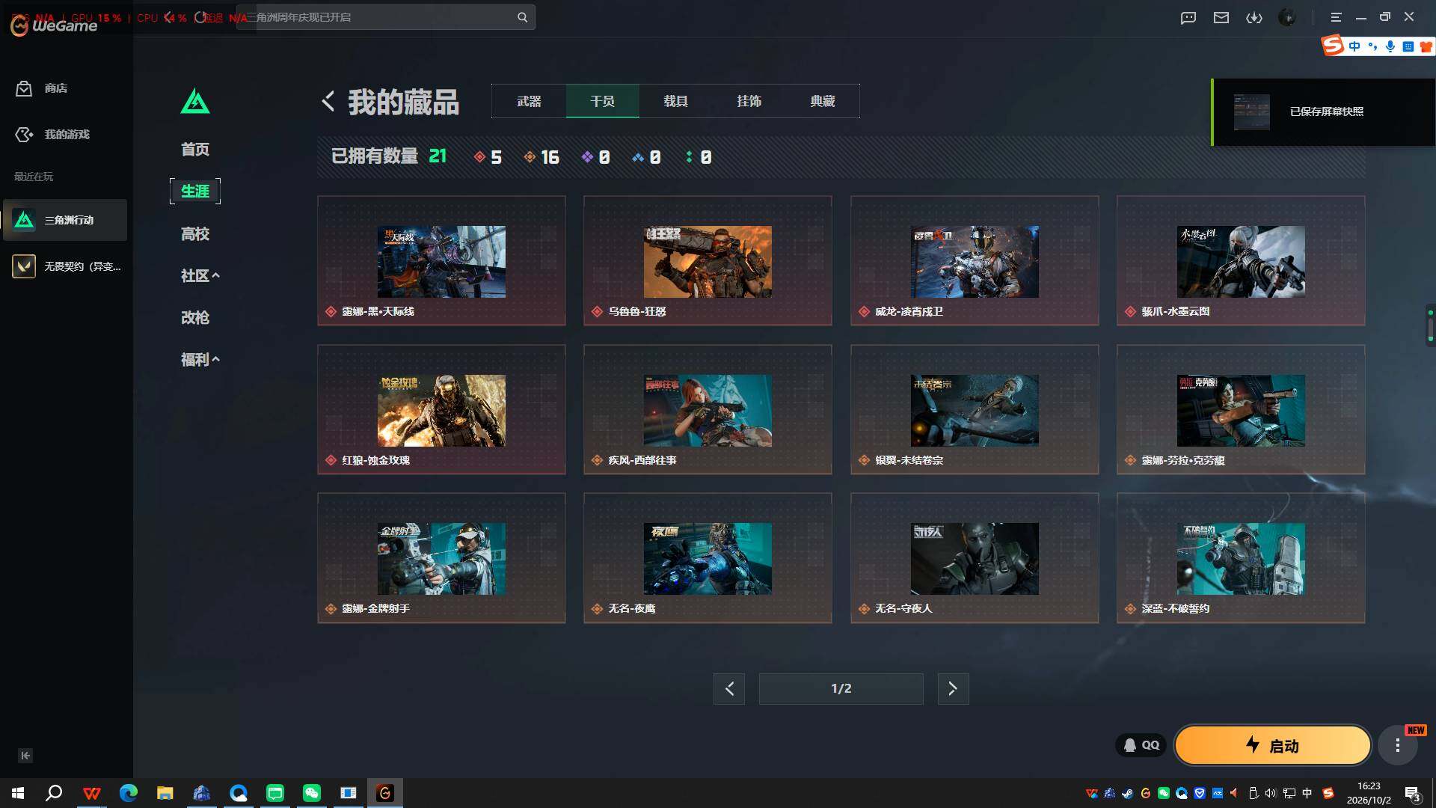The width and height of the screenshot is (1436, 808).
Task: Select 无畏契约 in recent games
Action: [65, 266]
